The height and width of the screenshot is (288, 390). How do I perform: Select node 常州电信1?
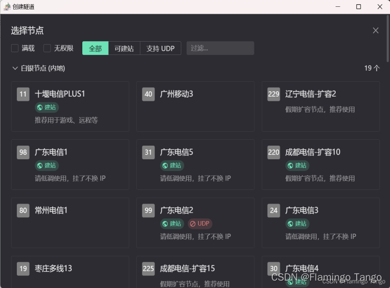[70, 223]
